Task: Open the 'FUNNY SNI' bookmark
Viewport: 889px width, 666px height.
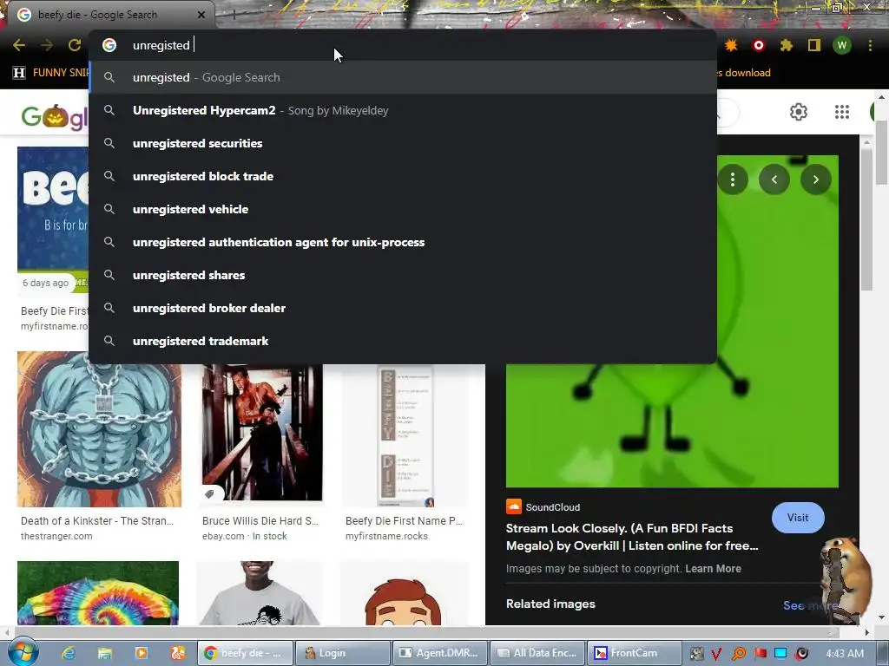Action: click(51, 73)
